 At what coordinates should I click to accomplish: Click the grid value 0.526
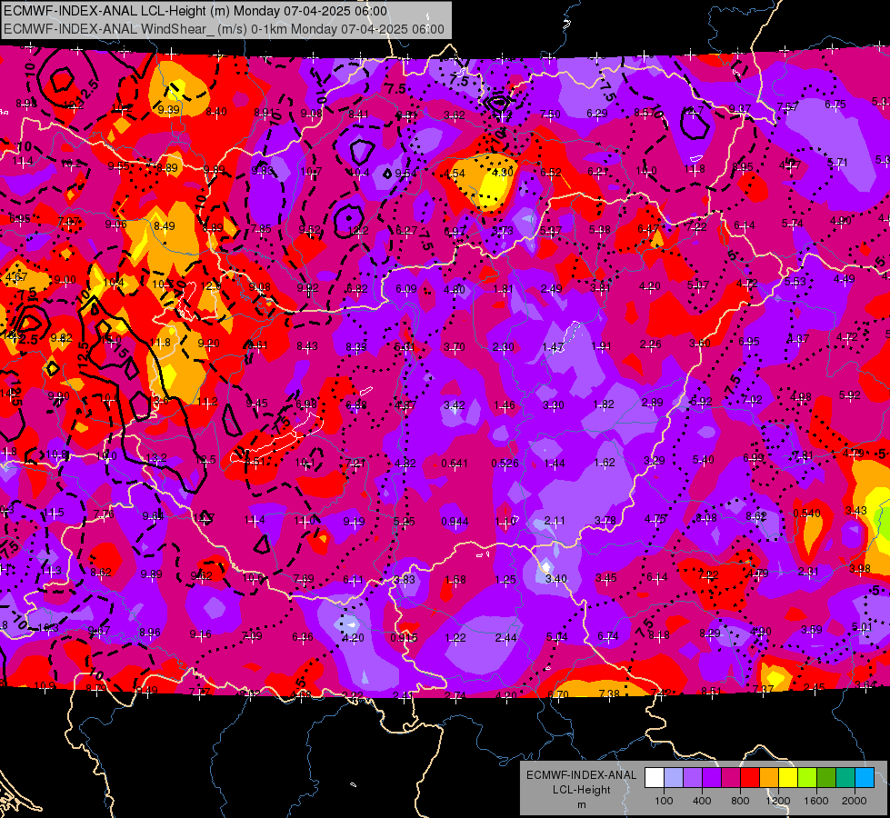505,464
